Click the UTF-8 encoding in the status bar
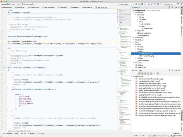183x137 pixels. 143,136
